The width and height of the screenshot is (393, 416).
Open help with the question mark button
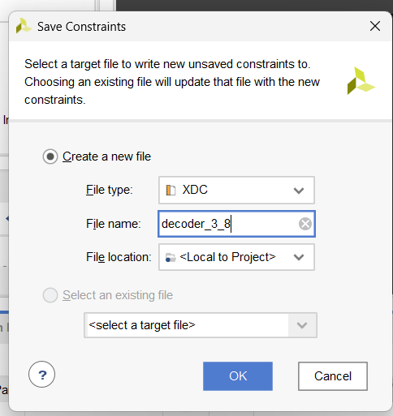click(41, 375)
